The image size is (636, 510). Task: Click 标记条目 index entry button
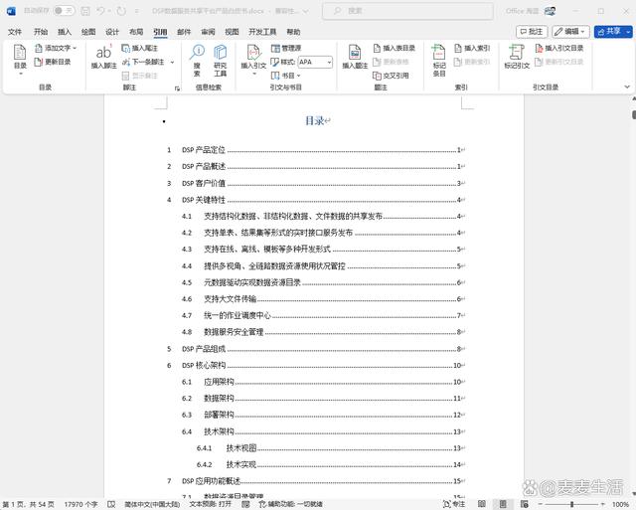pos(439,60)
